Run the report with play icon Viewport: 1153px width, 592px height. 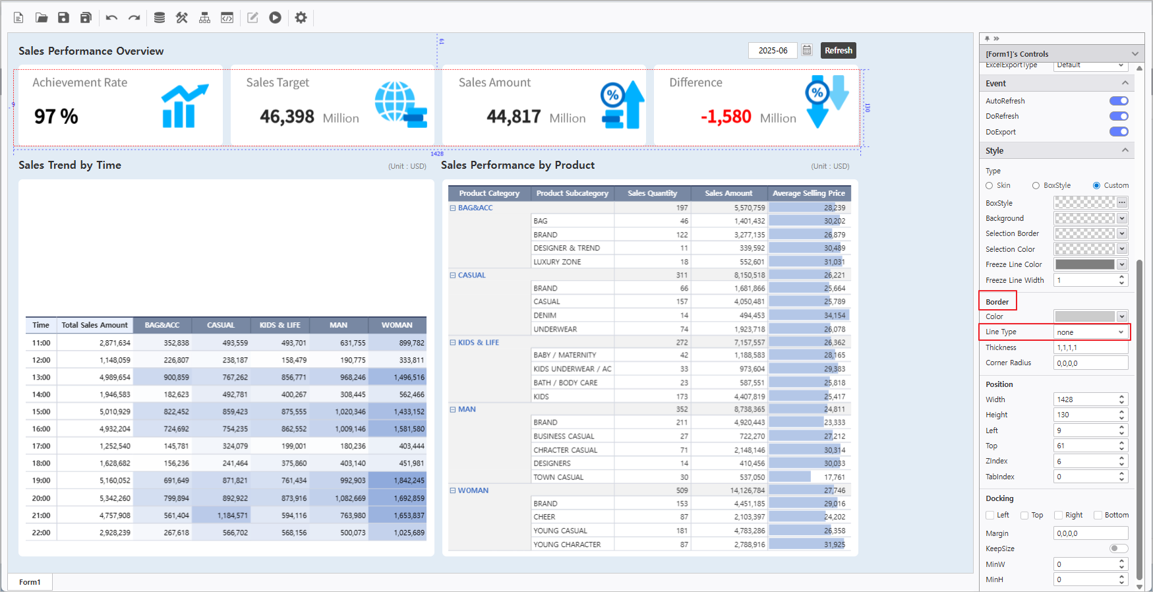275,18
